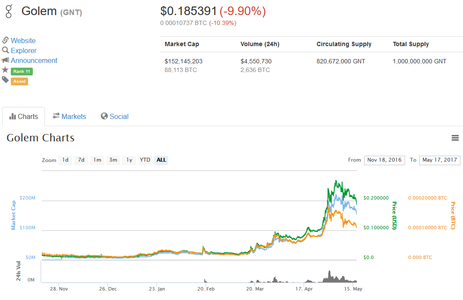Set chart zoom to 1m
463x300 pixels.
(x=97, y=160)
